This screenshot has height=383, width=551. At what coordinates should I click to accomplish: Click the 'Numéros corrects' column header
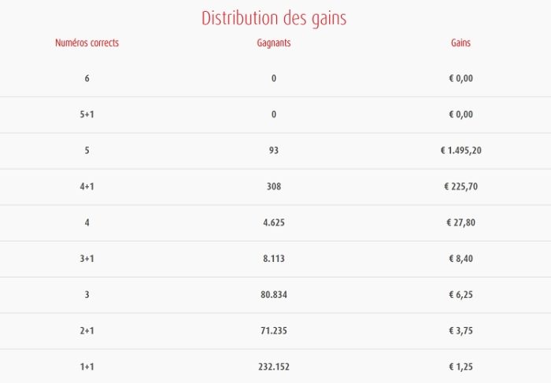coord(87,42)
